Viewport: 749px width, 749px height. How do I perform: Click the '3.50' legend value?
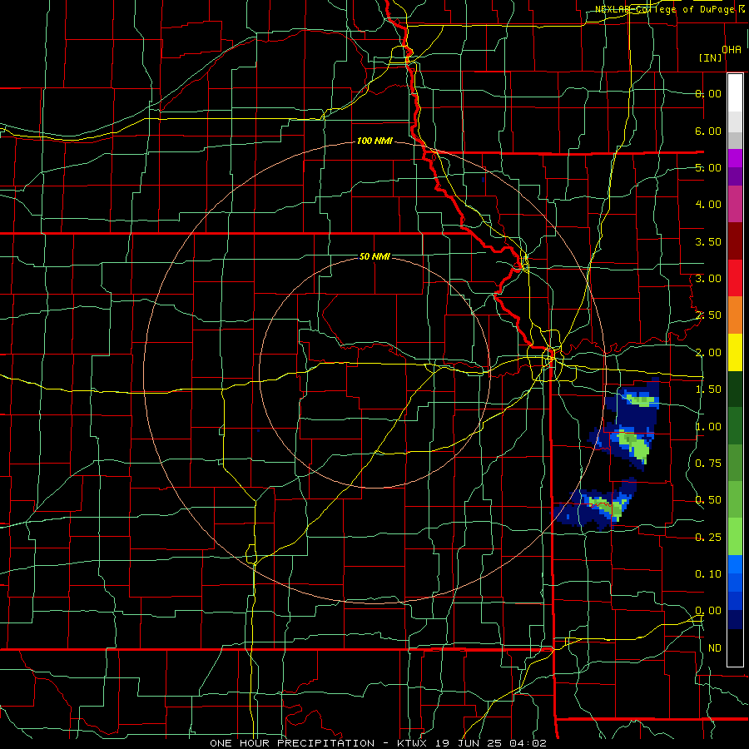(708, 241)
